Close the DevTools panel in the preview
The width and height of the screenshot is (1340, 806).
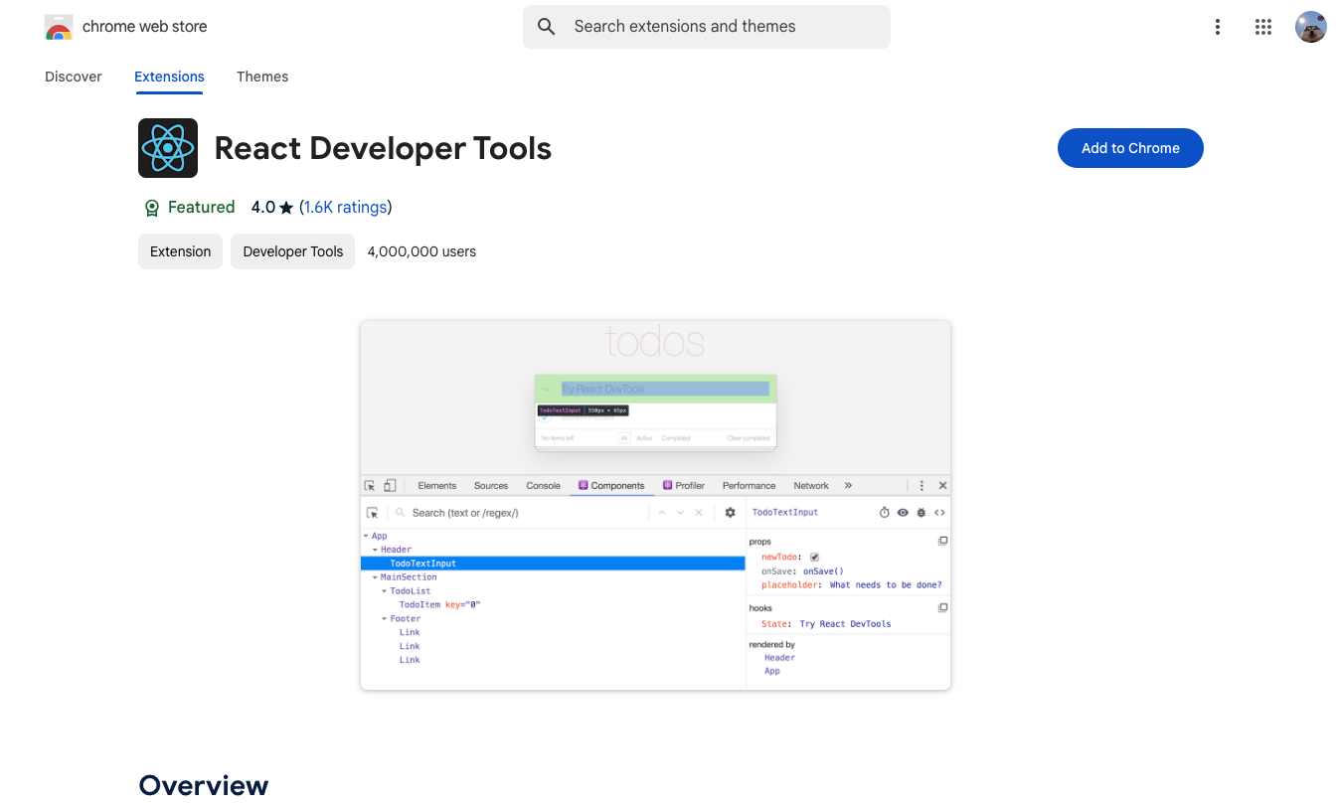[942, 486]
